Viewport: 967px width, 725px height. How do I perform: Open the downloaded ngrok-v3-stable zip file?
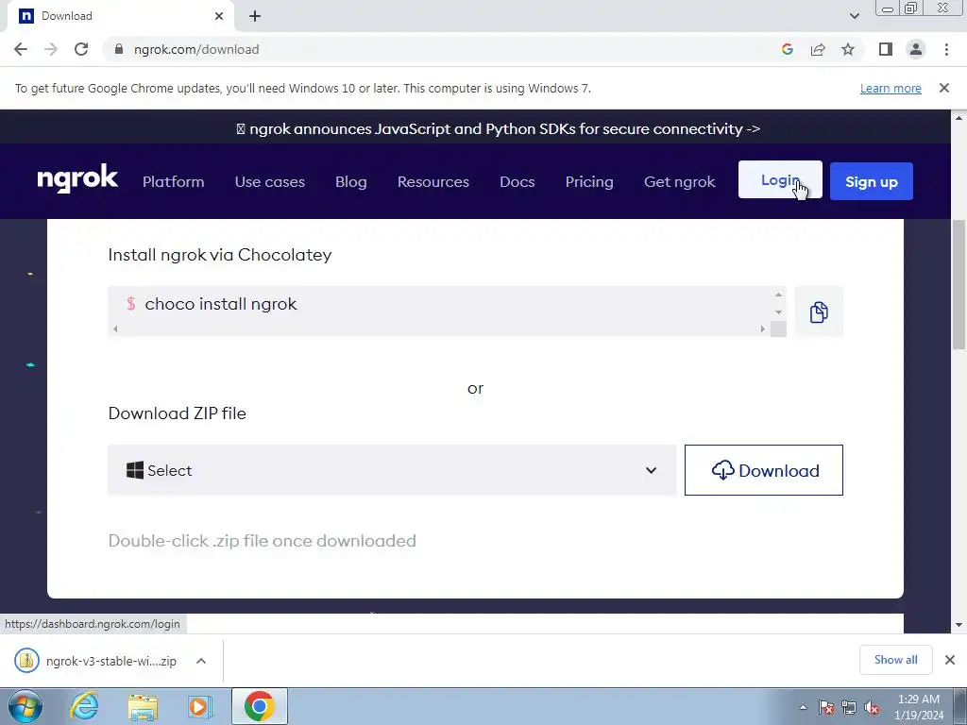pos(96,661)
